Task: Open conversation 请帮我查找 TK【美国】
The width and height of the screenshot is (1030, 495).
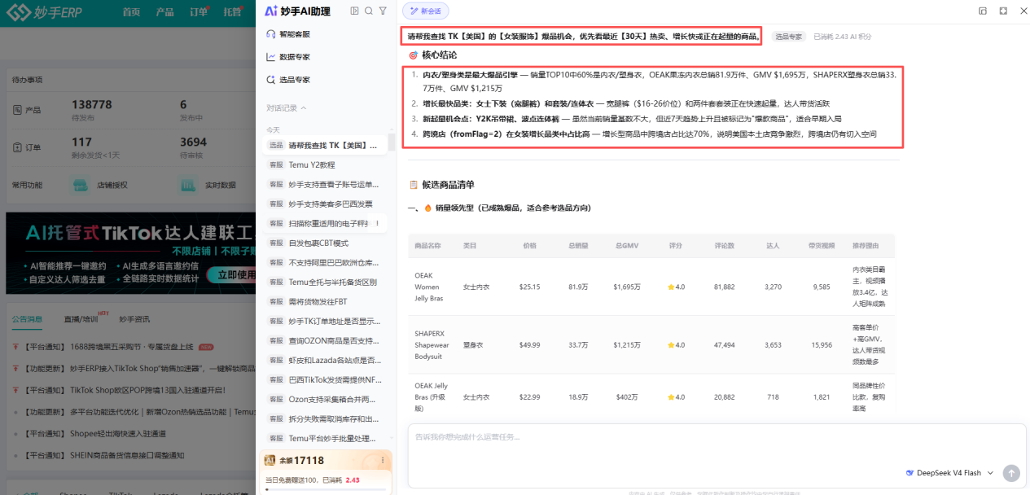Action: pos(324,145)
